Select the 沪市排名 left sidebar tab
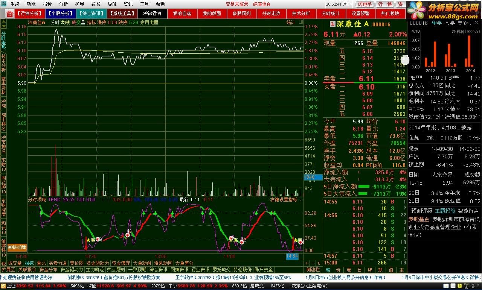482x290 pixels. click(x=3, y=144)
